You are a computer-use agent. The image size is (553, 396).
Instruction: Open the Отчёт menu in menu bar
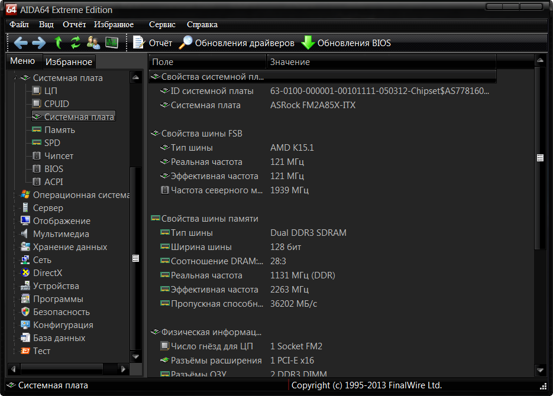(x=74, y=24)
